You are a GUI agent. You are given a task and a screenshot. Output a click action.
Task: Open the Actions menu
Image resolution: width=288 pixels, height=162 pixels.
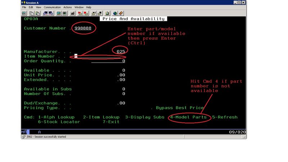click(68, 7)
